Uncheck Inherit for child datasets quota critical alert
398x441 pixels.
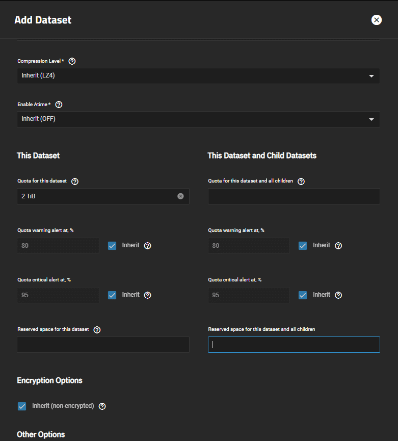(303, 295)
